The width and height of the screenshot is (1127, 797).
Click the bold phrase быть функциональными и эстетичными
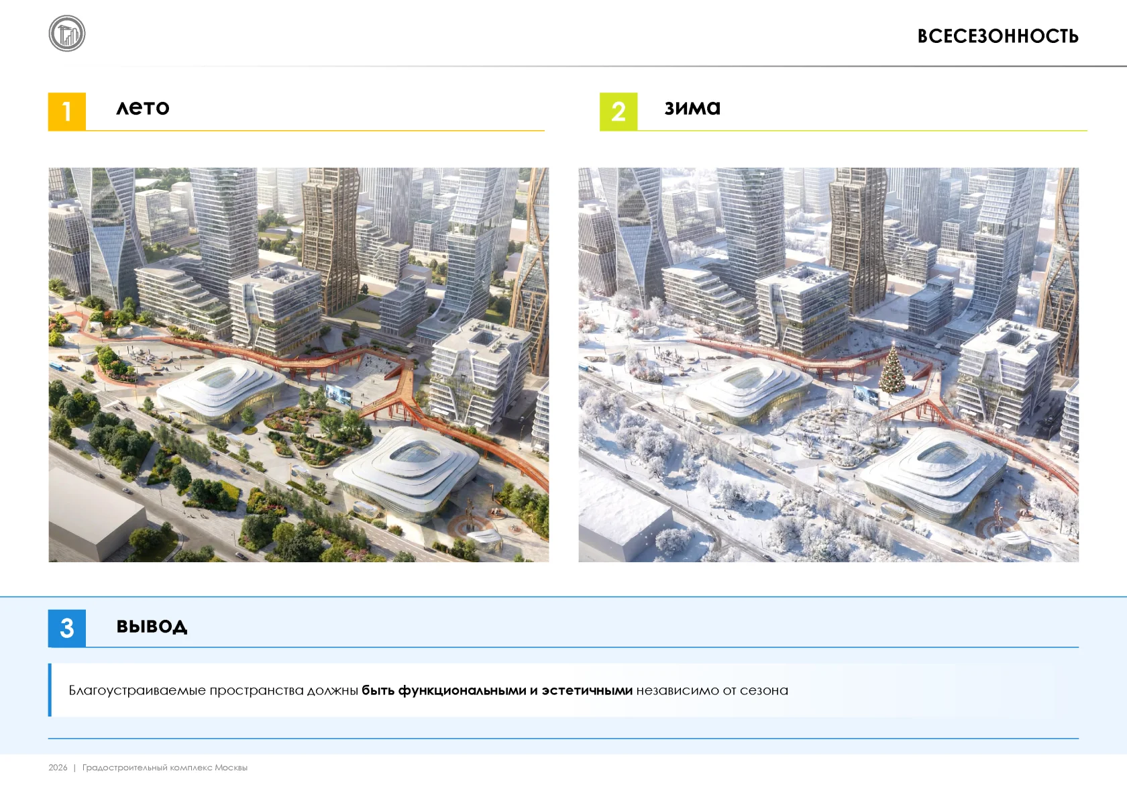pyautogui.click(x=497, y=690)
